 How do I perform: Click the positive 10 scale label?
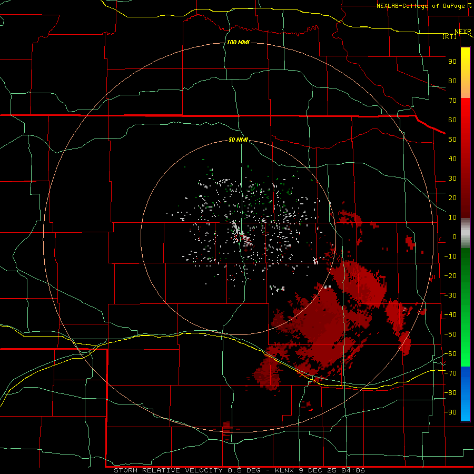click(x=452, y=218)
